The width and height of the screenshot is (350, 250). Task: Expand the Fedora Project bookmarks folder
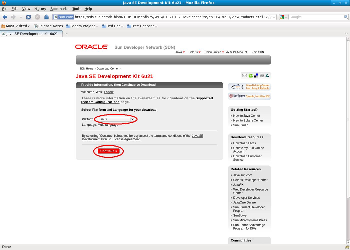click(82, 26)
